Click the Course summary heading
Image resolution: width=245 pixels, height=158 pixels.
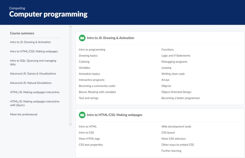22,33
